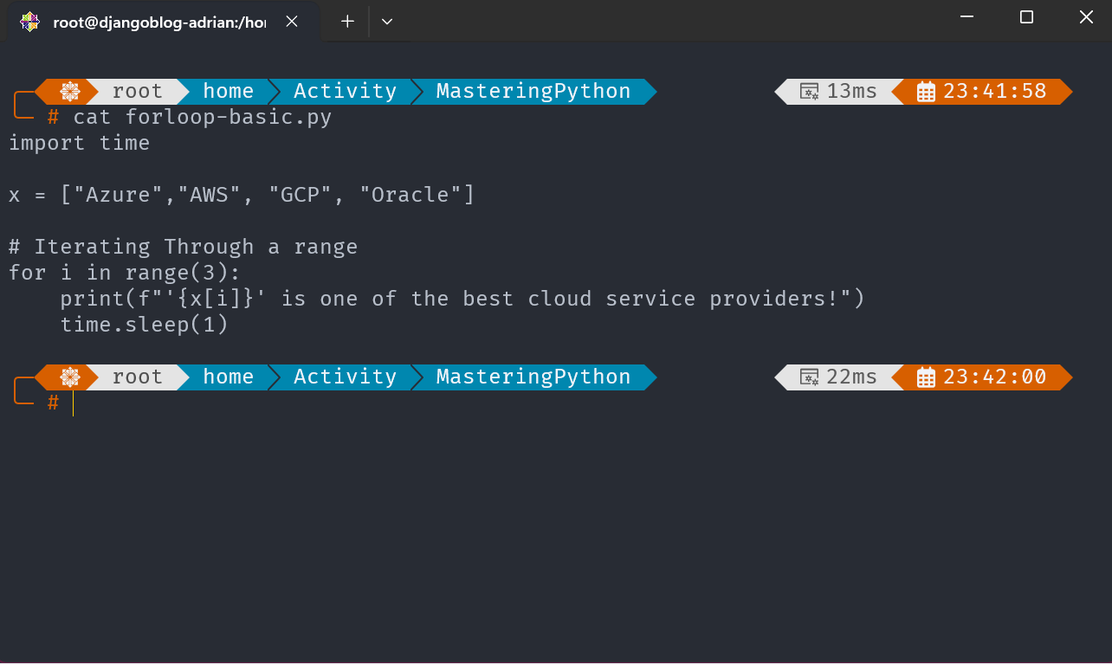Click the 23:42:00 timestamp
Image resolution: width=1112 pixels, height=664 pixels.
995,377
